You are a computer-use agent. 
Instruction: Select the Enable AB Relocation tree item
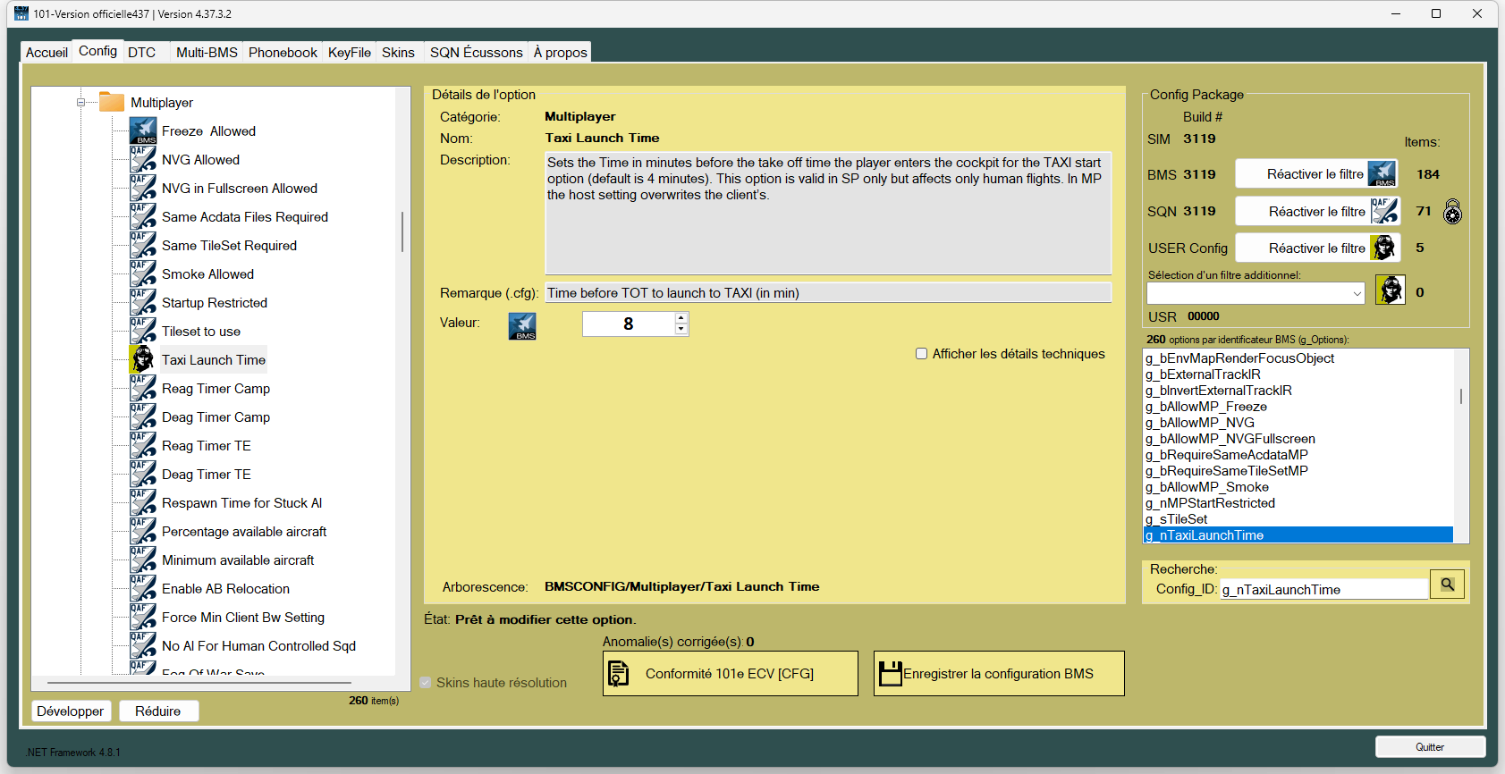coord(225,589)
